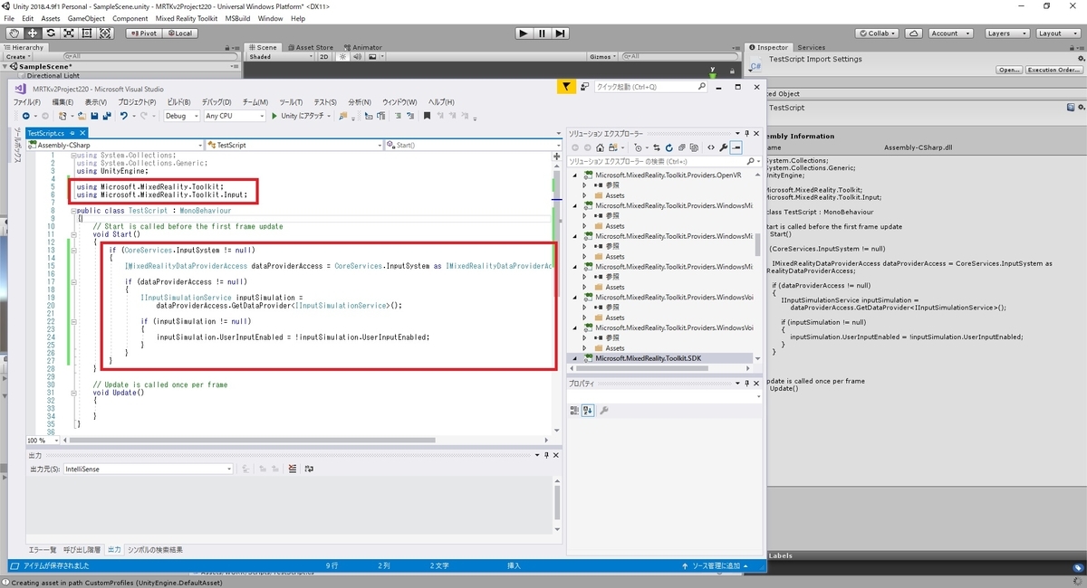
Task: Click Solution Explorer Properties wrench icon
Action: pos(724,147)
